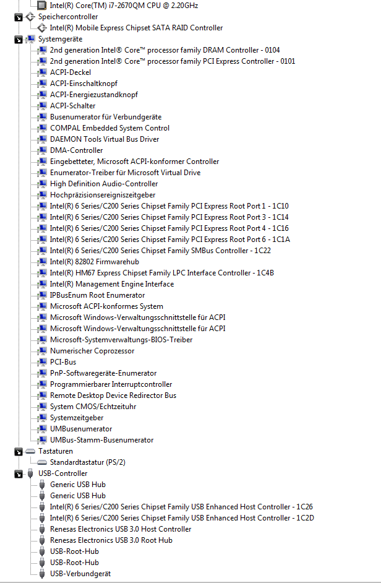Click the SATA RAID Controller device icon
Viewport: 381px width, 583px height.
[x=41, y=28]
